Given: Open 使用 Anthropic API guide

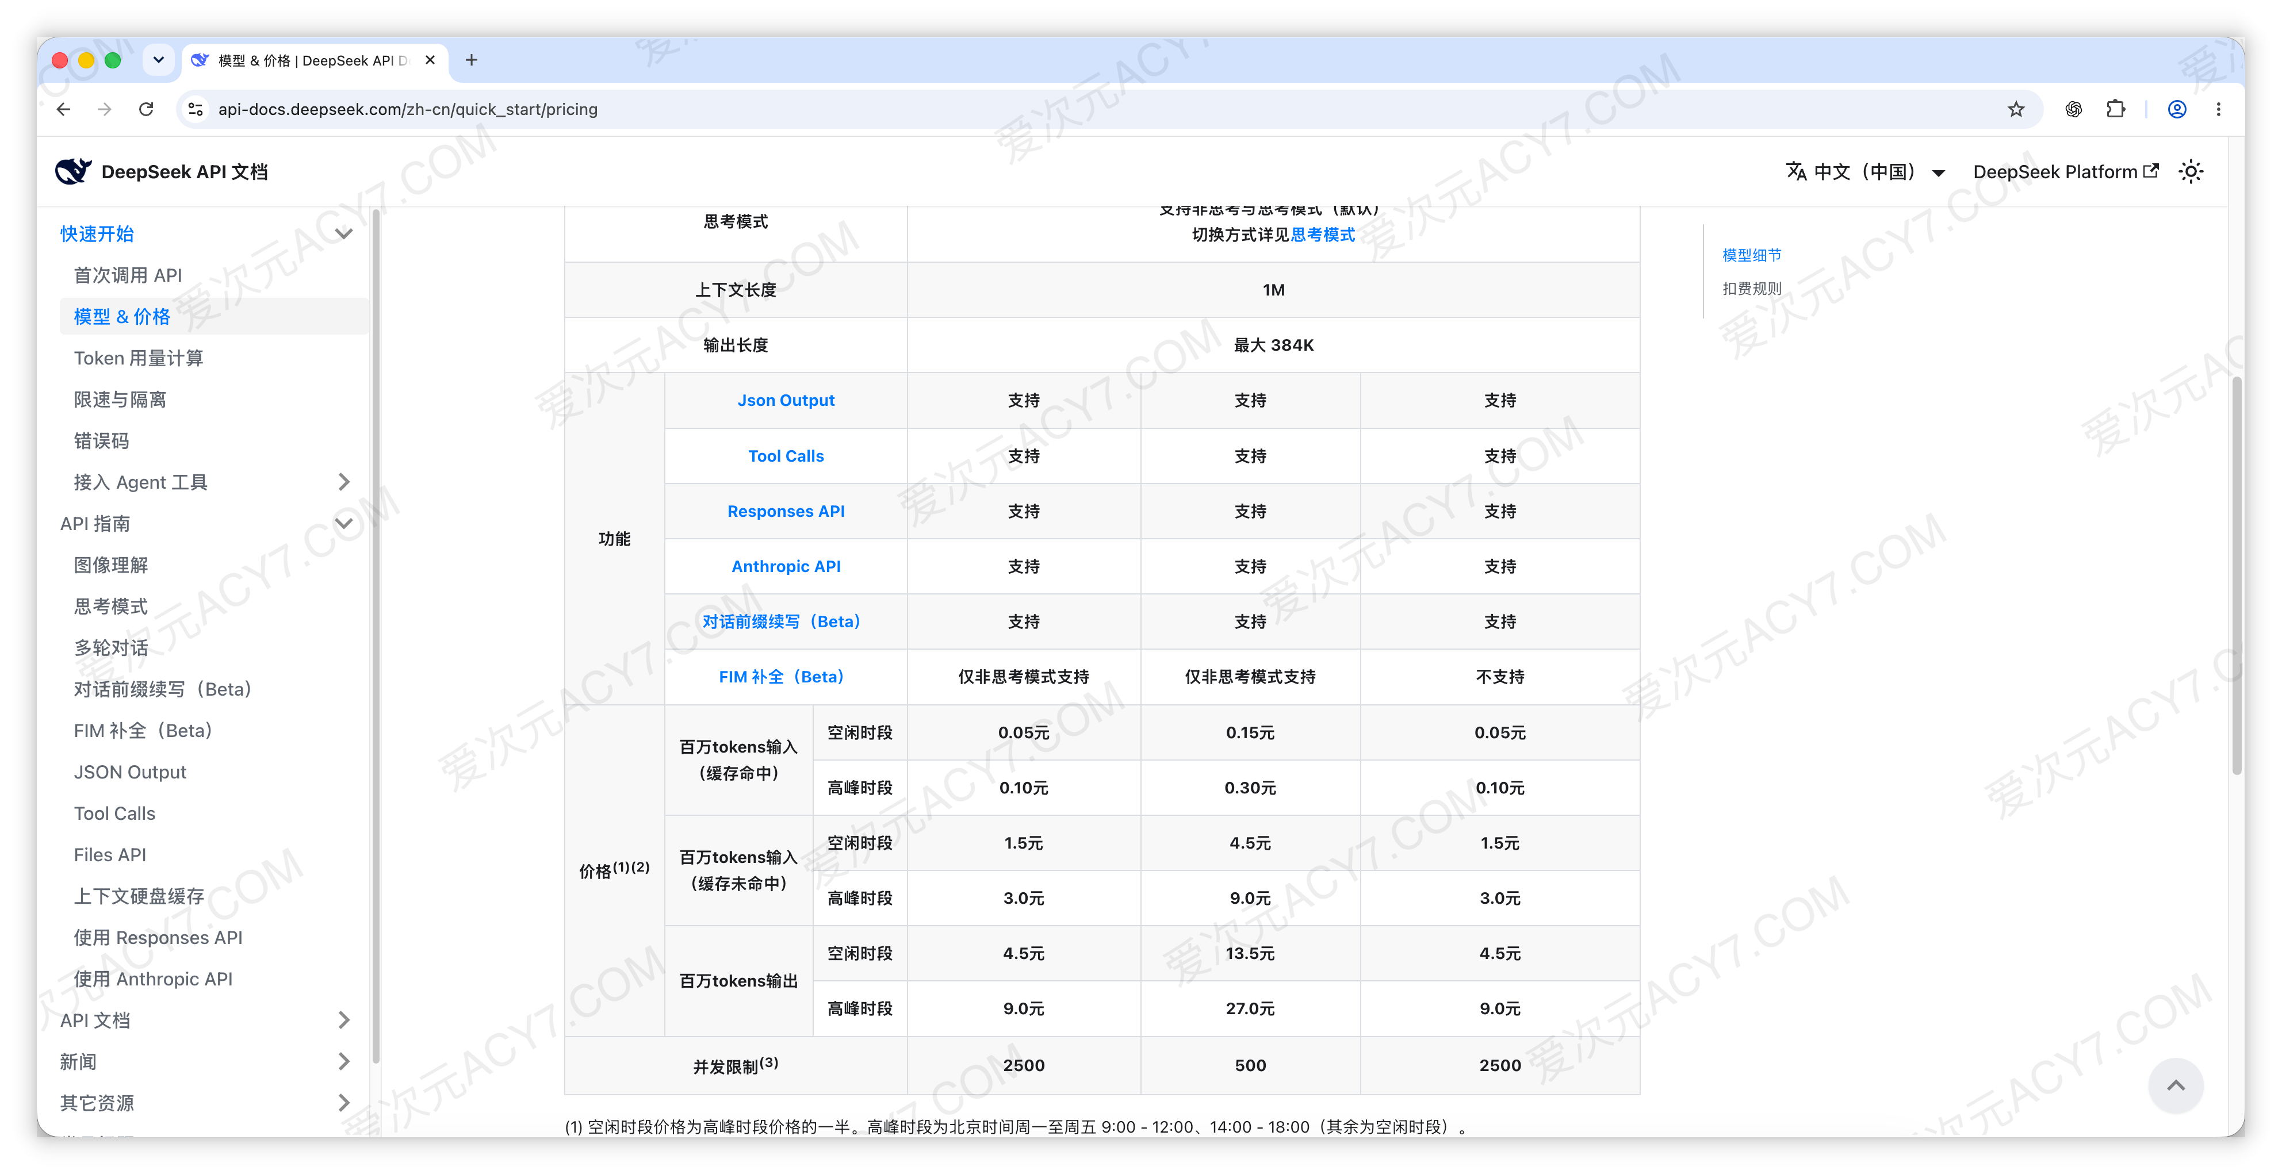Looking at the screenshot, I should [153, 979].
